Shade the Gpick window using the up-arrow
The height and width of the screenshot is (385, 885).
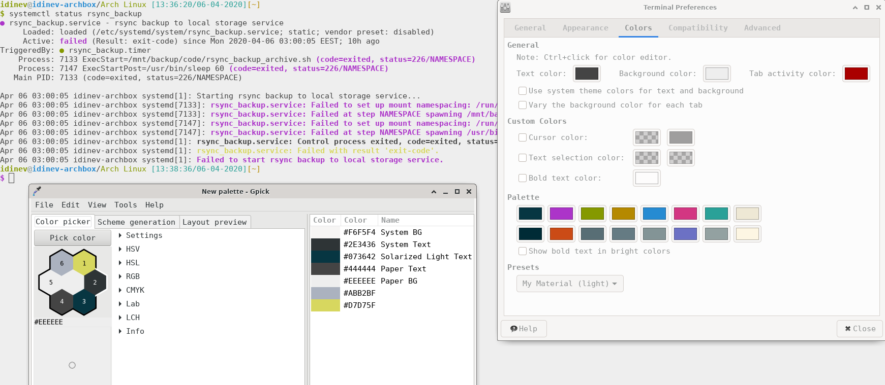pyautogui.click(x=434, y=192)
